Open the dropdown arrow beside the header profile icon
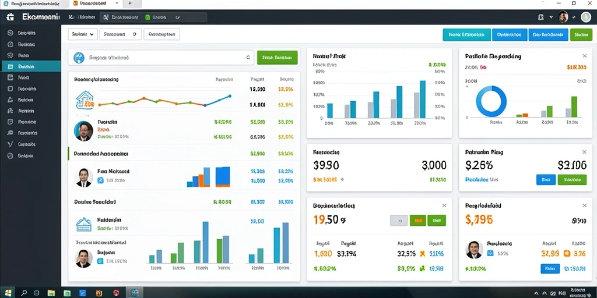Viewport: 597px width, 298px height. (x=551, y=17)
